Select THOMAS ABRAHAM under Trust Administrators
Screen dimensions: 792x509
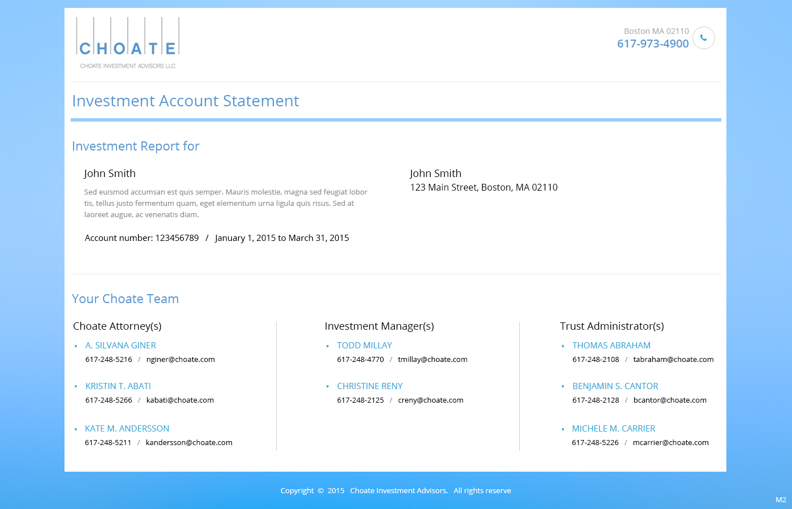(x=612, y=345)
